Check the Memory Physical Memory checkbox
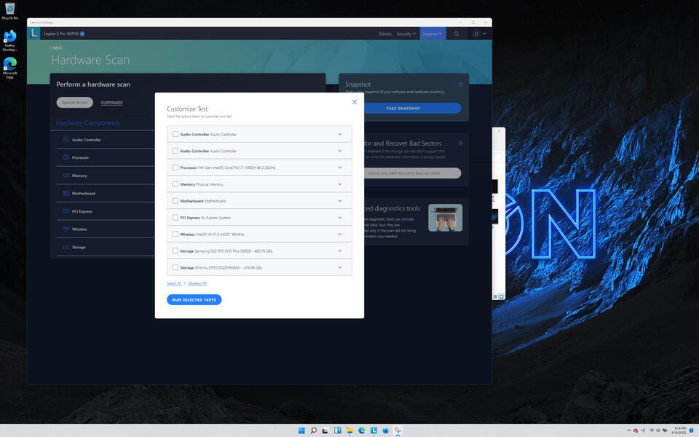This screenshot has height=437, width=699. click(175, 184)
